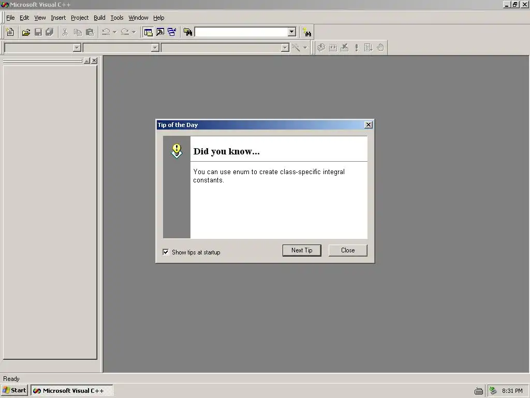This screenshot has width=530, height=398.
Task: Click the Cut scissors icon
Action: [65, 32]
